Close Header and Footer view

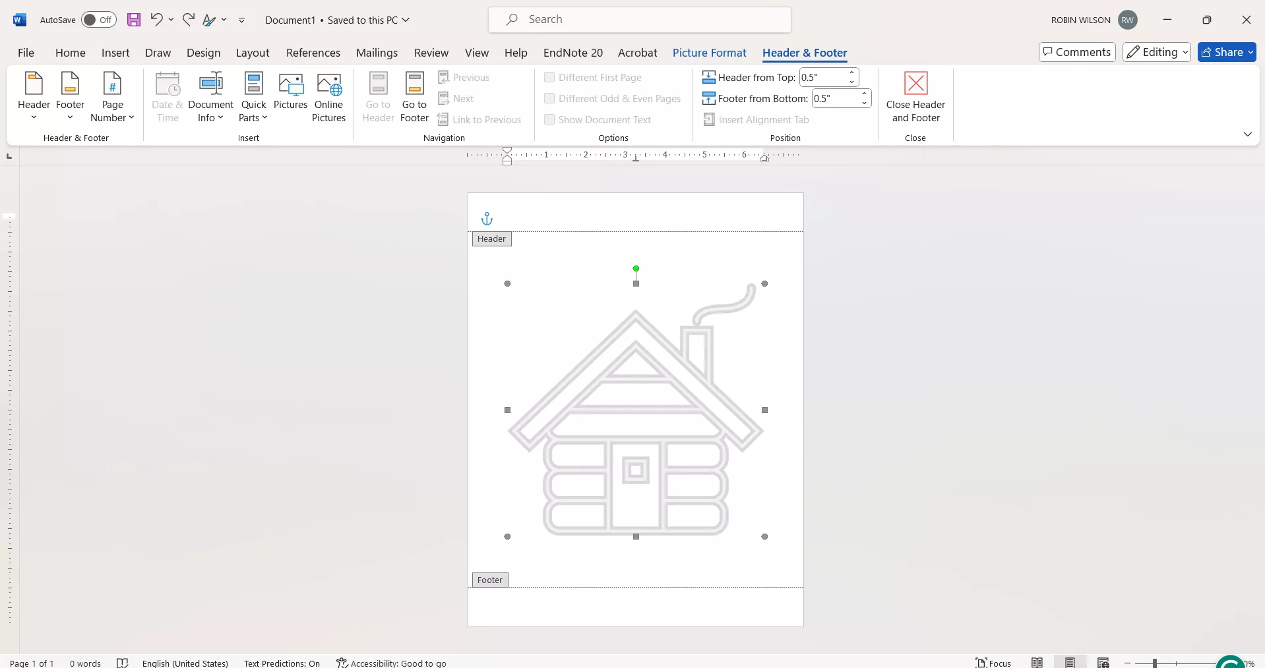pos(915,97)
